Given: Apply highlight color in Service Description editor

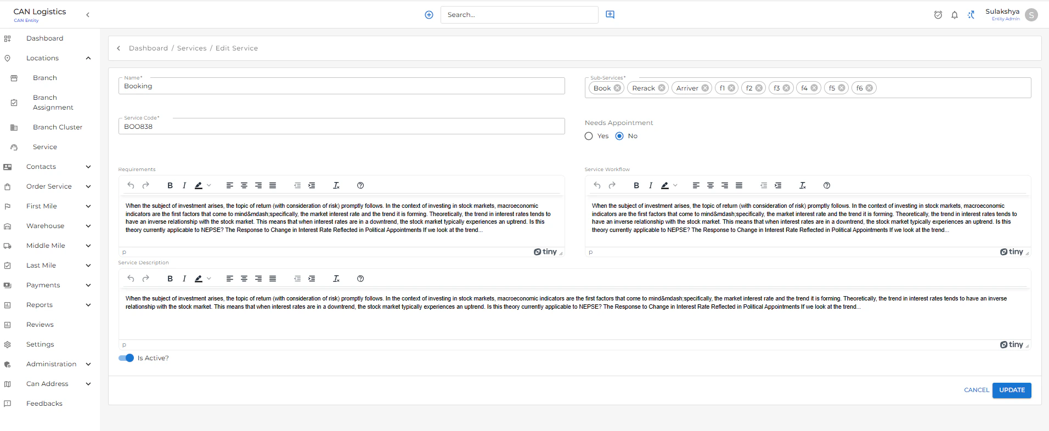Looking at the screenshot, I should click(x=199, y=279).
